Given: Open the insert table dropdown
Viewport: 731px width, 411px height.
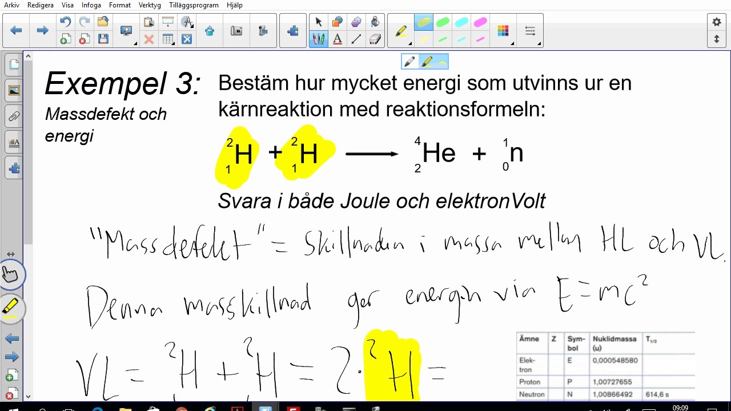Looking at the screenshot, I should 168,39.
